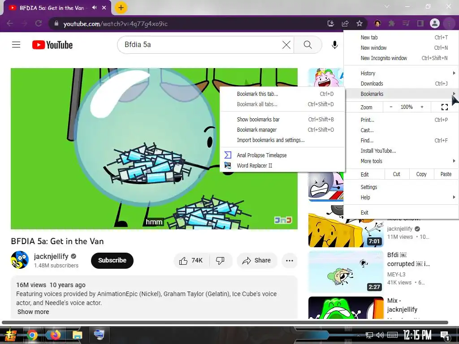Select Import bookmarks and settings...

pyautogui.click(x=282, y=140)
